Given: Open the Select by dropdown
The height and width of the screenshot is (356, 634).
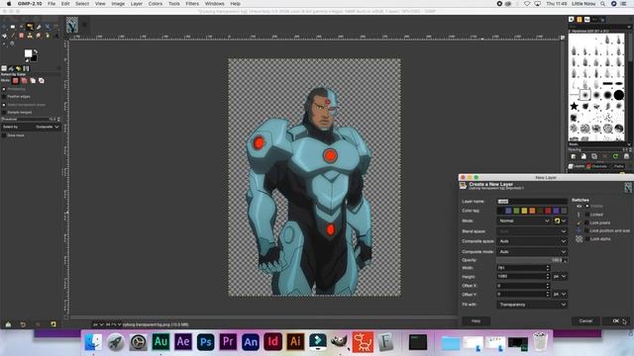Looking at the screenshot, I should (31, 128).
